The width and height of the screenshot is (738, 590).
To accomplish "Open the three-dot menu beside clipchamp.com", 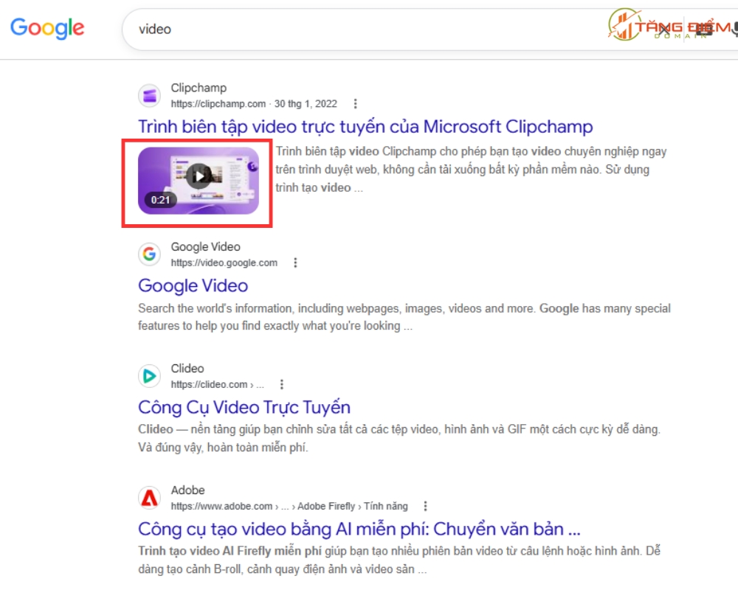I will click(x=356, y=103).
